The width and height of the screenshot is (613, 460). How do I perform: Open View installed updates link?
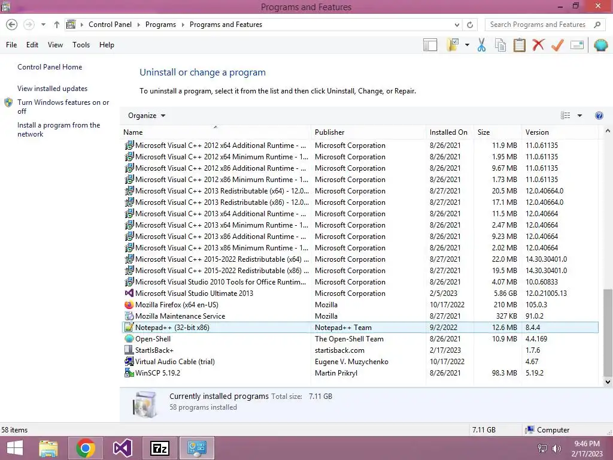point(53,89)
